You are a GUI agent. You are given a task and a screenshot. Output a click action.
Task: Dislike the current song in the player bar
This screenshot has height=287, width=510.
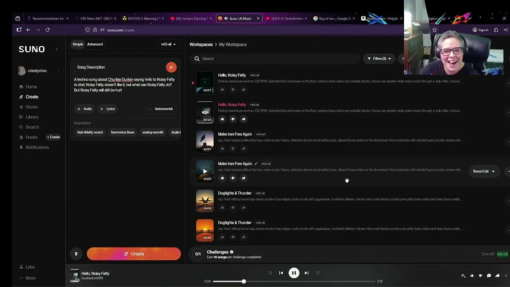481,276
